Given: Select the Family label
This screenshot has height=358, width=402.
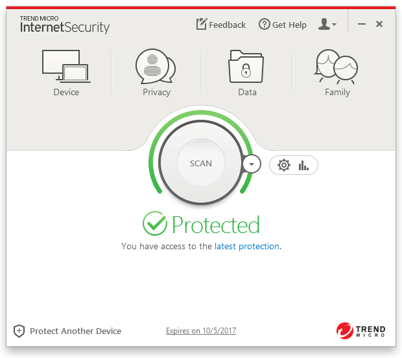Looking at the screenshot, I should (337, 93).
